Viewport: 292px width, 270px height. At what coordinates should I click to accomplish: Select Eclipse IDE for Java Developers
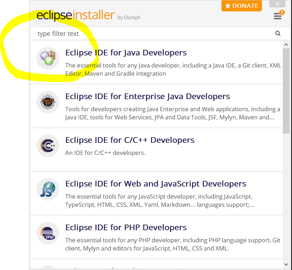click(156, 62)
